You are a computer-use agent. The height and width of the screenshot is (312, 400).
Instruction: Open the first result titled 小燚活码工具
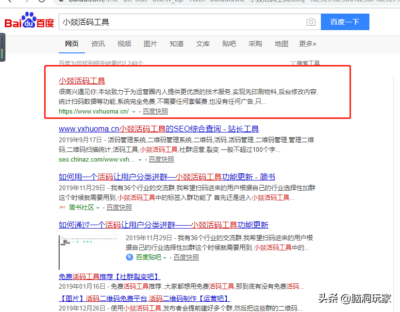pyautogui.click(x=82, y=81)
